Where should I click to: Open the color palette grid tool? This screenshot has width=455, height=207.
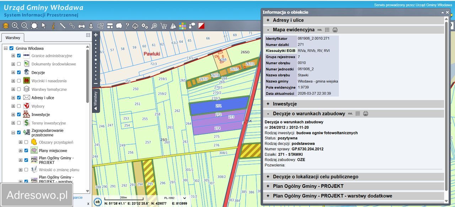pyautogui.click(x=182, y=26)
